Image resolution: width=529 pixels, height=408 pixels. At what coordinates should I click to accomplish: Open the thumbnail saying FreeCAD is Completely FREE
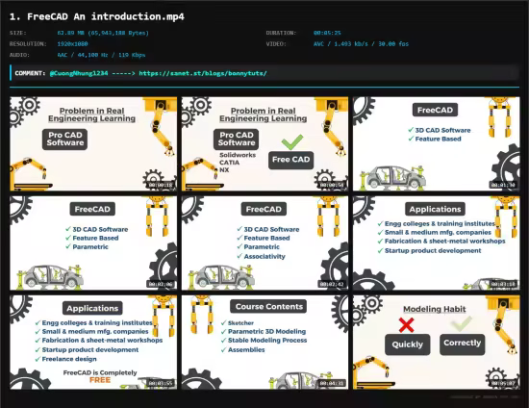tap(93, 343)
